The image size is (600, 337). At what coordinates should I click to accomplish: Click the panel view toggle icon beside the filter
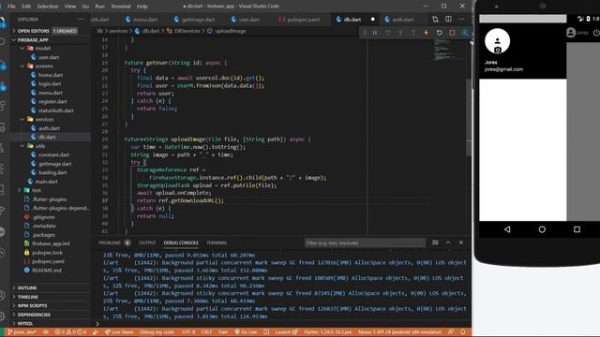[x=435, y=242]
